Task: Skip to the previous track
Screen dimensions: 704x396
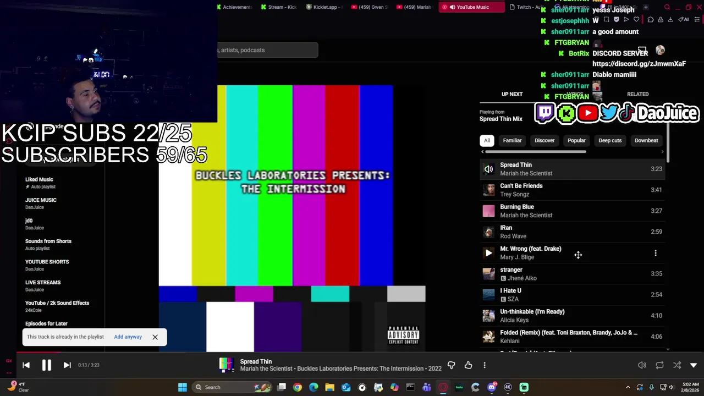Action: click(26, 365)
